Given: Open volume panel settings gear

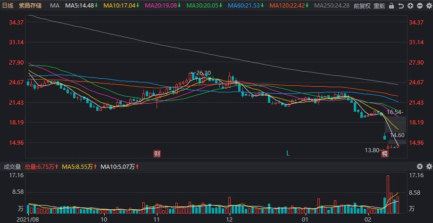Looking at the screenshot, I should coord(428,166).
